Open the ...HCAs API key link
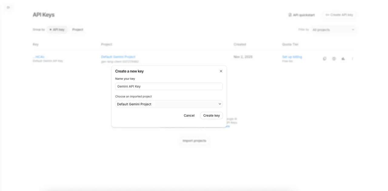This screenshot has height=191, width=388. pos(38,57)
